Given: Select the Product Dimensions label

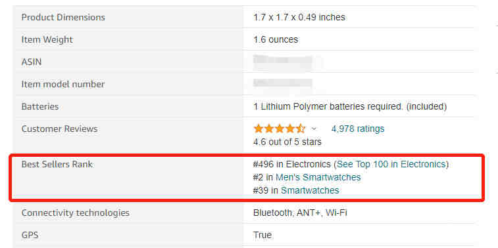Looking at the screenshot, I should (63, 17).
